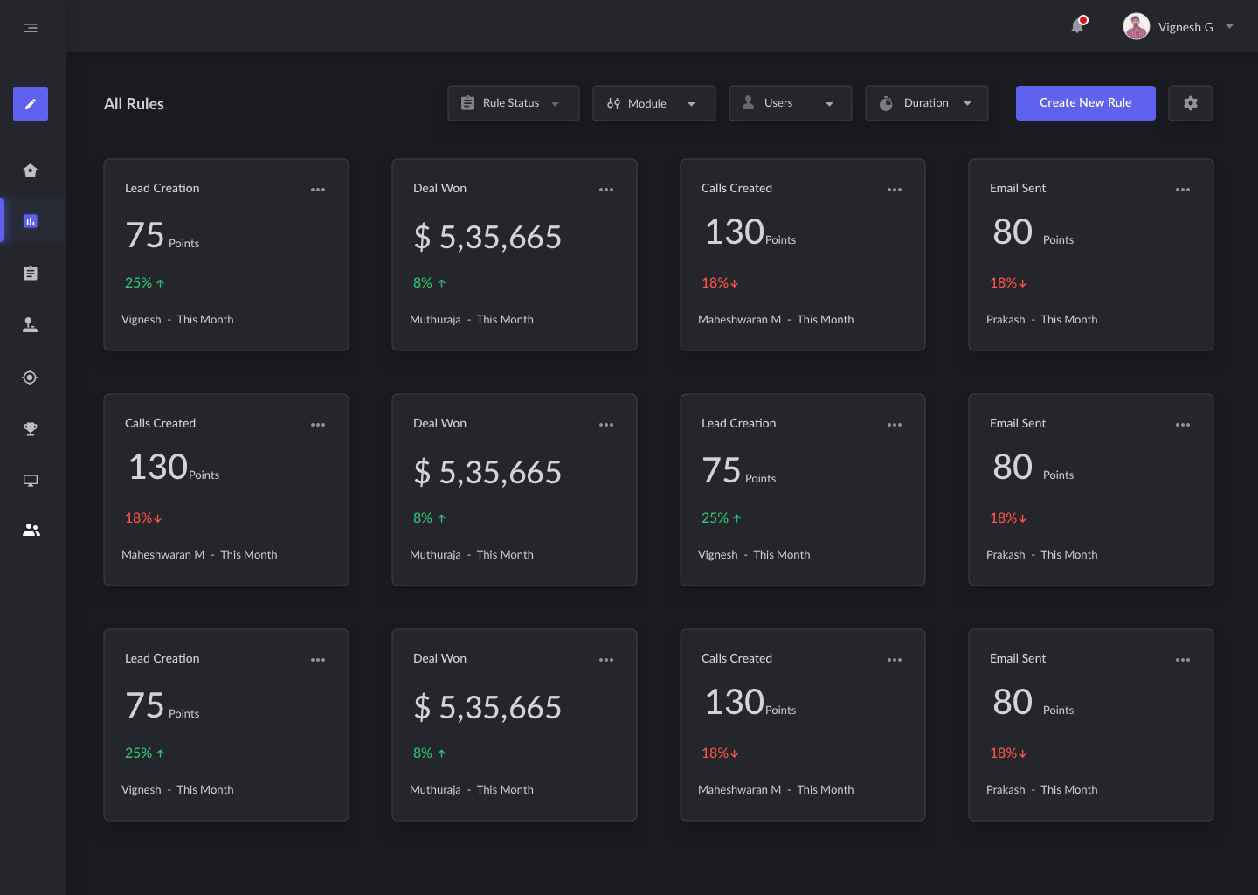1258x895 pixels.
Task: Click $ 5,35,665 value on first-row card
Action: point(487,237)
